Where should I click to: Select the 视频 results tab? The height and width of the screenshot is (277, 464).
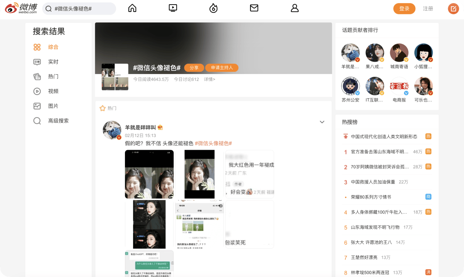tap(53, 91)
